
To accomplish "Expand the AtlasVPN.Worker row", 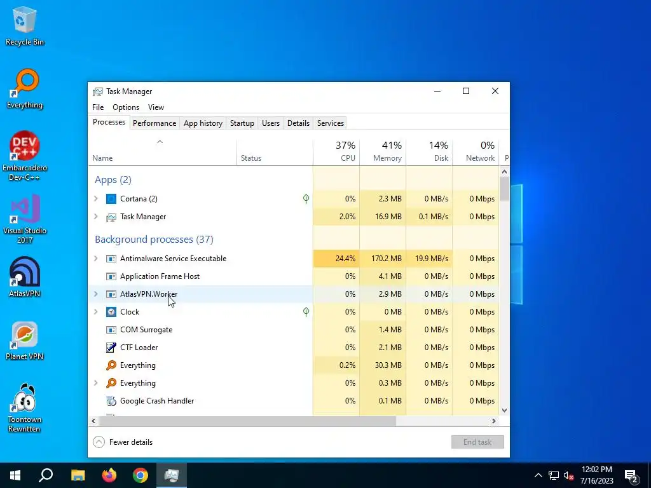I will pyautogui.click(x=96, y=294).
